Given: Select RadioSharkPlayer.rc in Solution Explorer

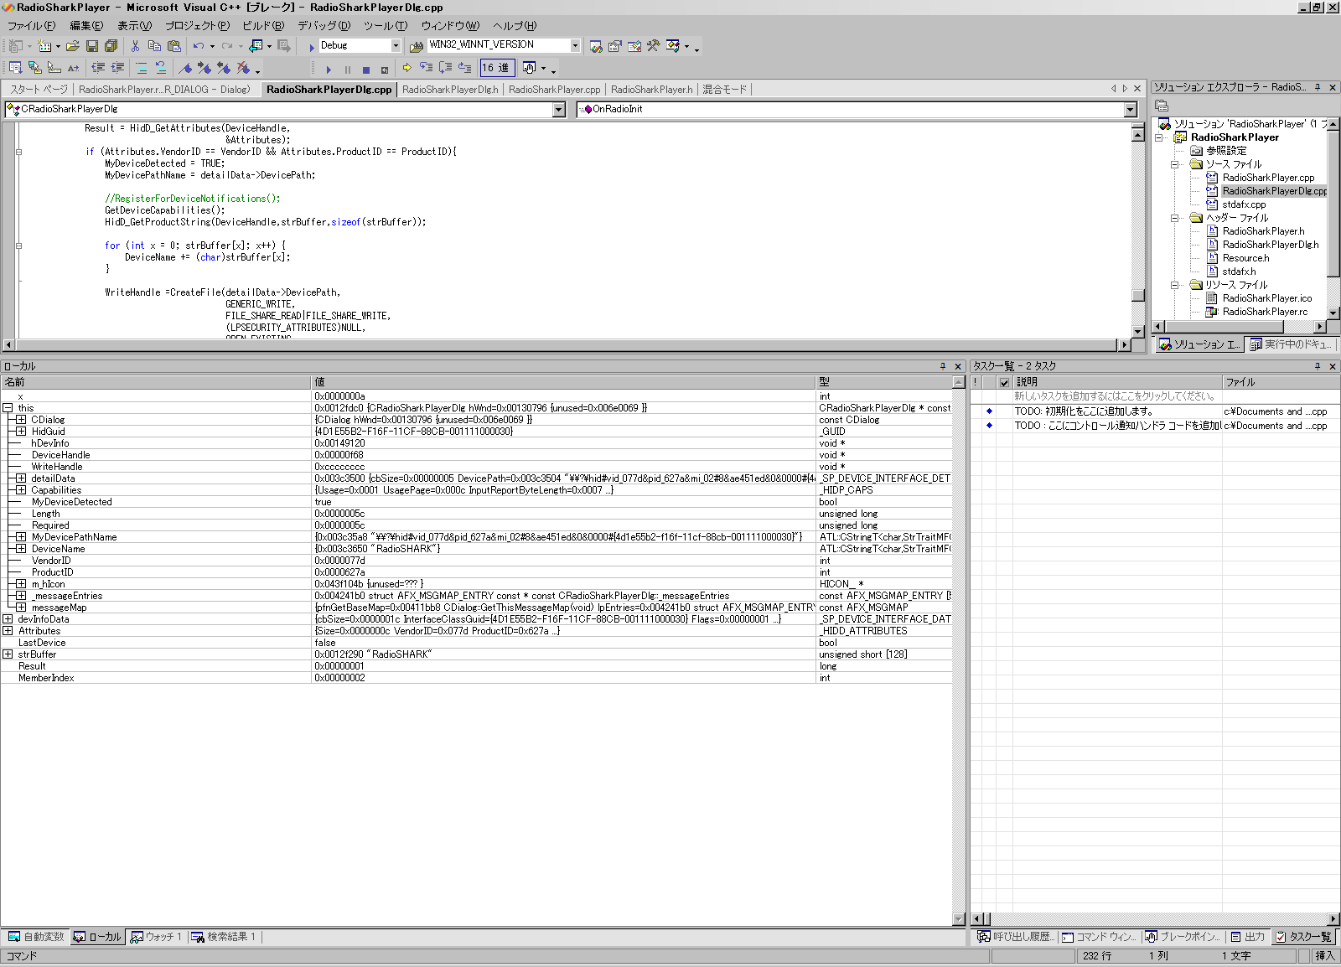Looking at the screenshot, I should (x=1264, y=312).
